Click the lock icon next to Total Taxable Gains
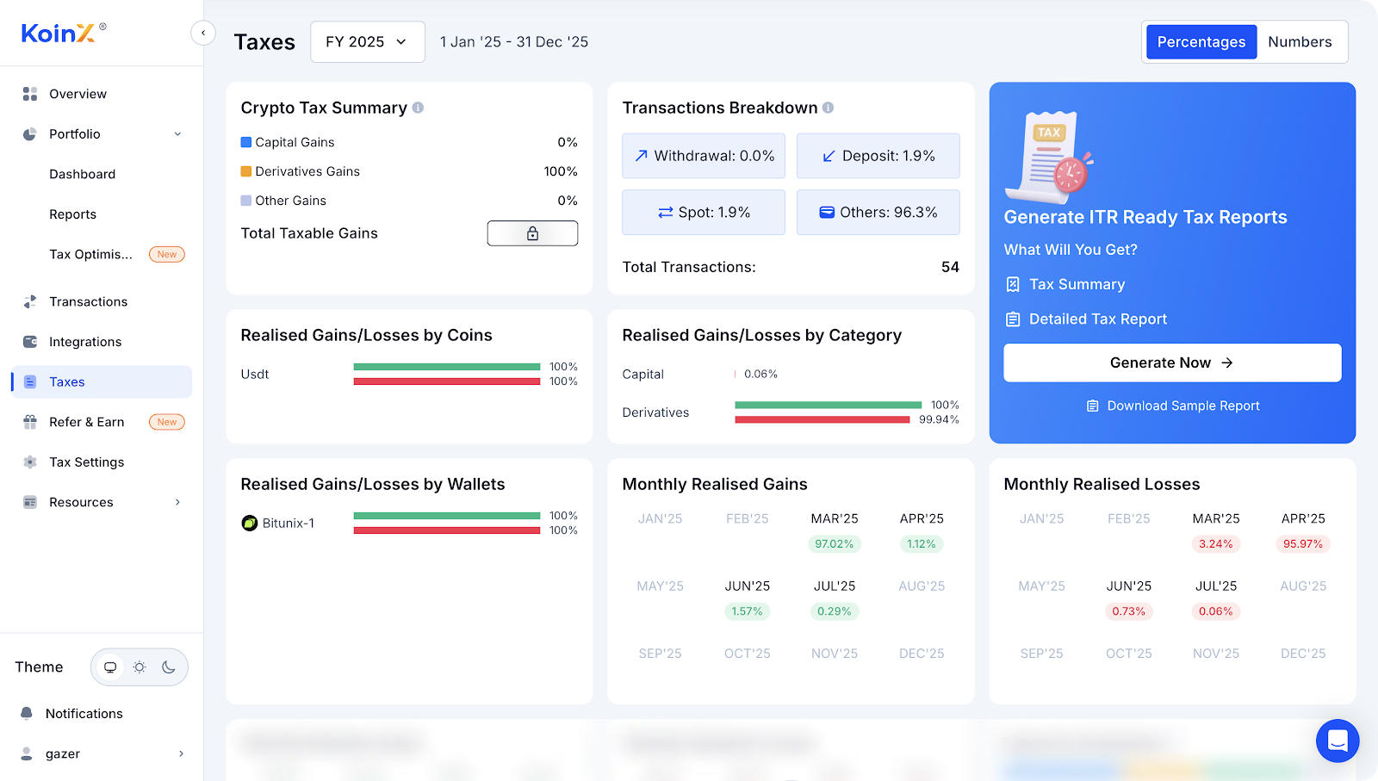 (532, 232)
